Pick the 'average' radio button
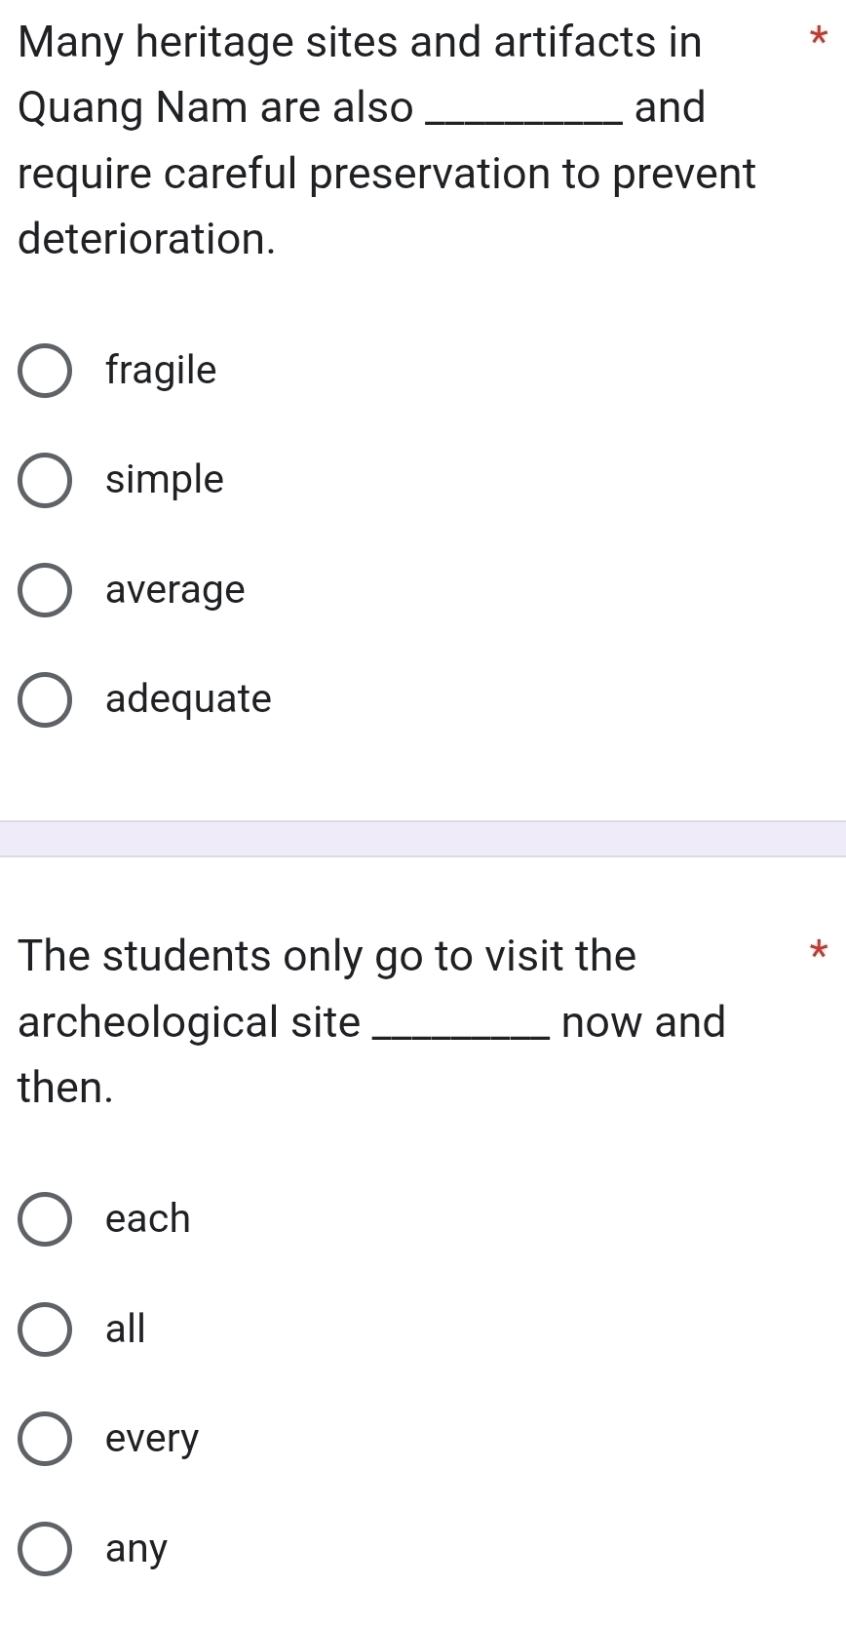Screen dimensions: 846x1627 pyautogui.click(x=45, y=590)
